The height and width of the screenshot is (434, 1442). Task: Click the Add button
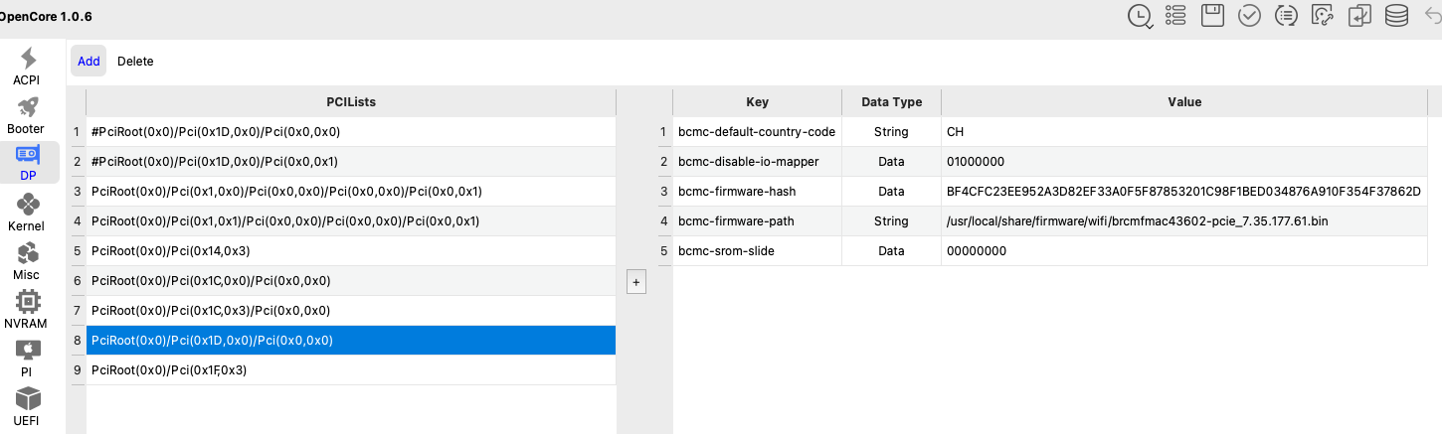click(x=89, y=61)
